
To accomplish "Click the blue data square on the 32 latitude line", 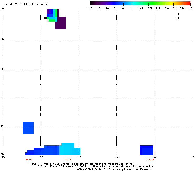I will coord(28,128).
